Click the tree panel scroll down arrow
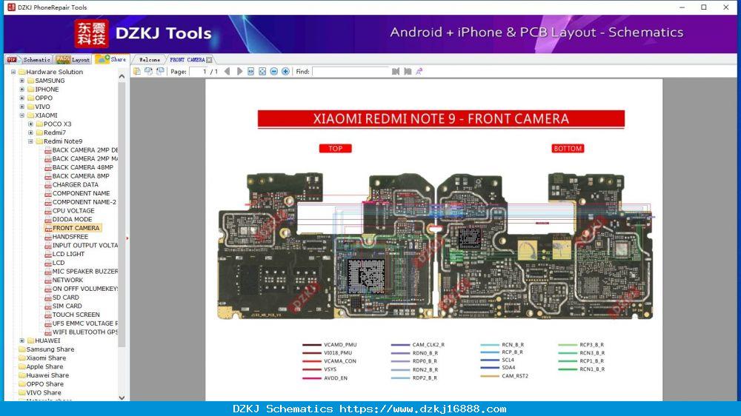The width and height of the screenshot is (741, 416). coord(122,397)
